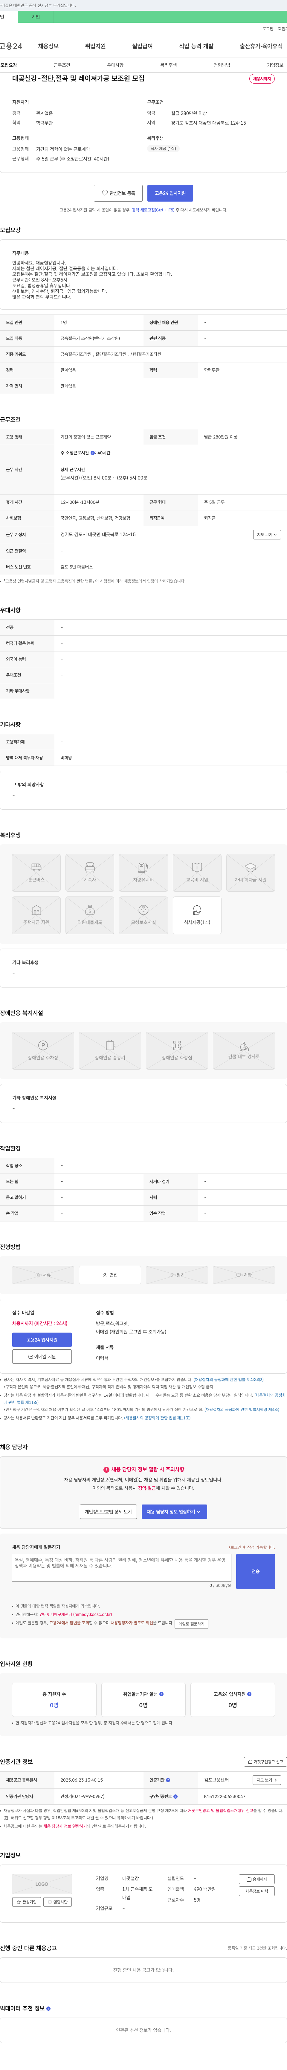Click the 채용시까지 status badge

tap(262, 79)
